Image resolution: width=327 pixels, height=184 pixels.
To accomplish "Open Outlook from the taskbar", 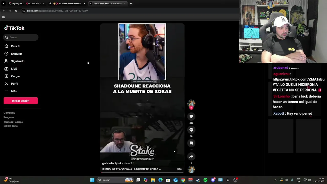I will point(176,180).
